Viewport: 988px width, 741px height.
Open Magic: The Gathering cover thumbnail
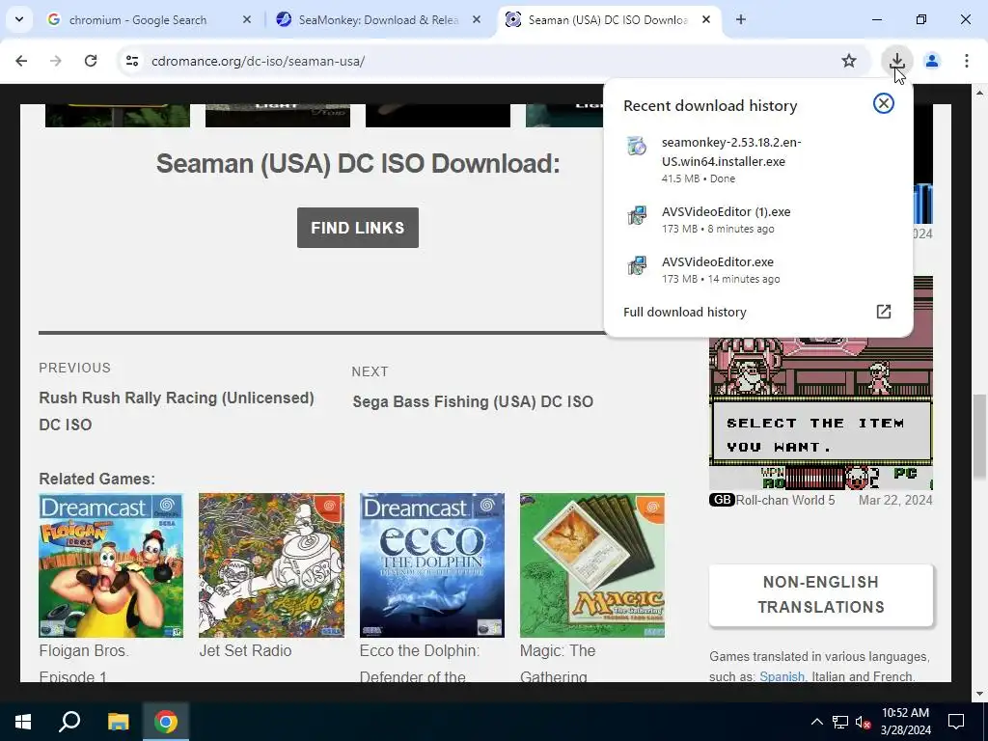coord(592,565)
